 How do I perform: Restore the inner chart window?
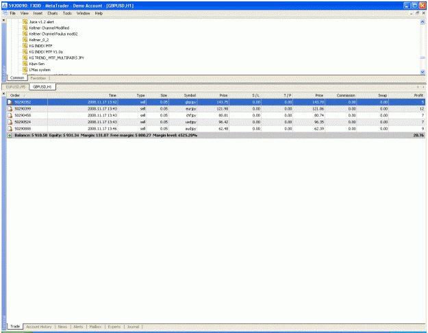417,13
